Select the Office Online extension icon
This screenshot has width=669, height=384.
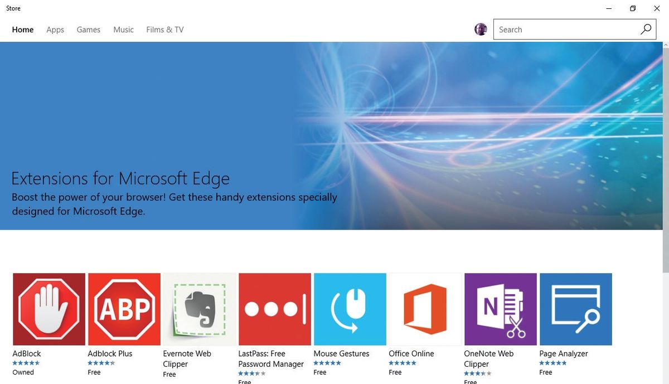pyautogui.click(x=425, y=309)
